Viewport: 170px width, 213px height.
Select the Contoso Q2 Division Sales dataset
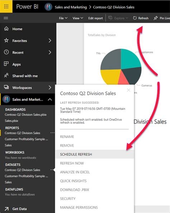[x=23, y=170]
